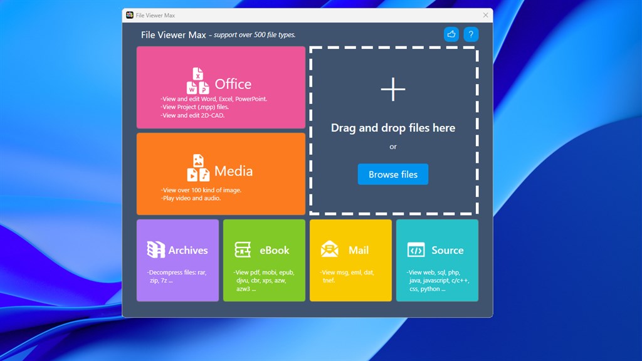This screenshot has width=642, height=361.
Task: Click the File Viewer Max title bar icon
Action: point(130,15)
